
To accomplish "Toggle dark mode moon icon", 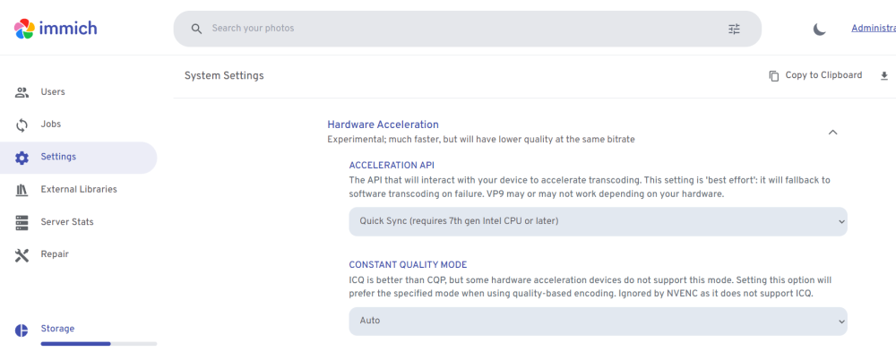I will pyautogui.click(x=820, y=30).
